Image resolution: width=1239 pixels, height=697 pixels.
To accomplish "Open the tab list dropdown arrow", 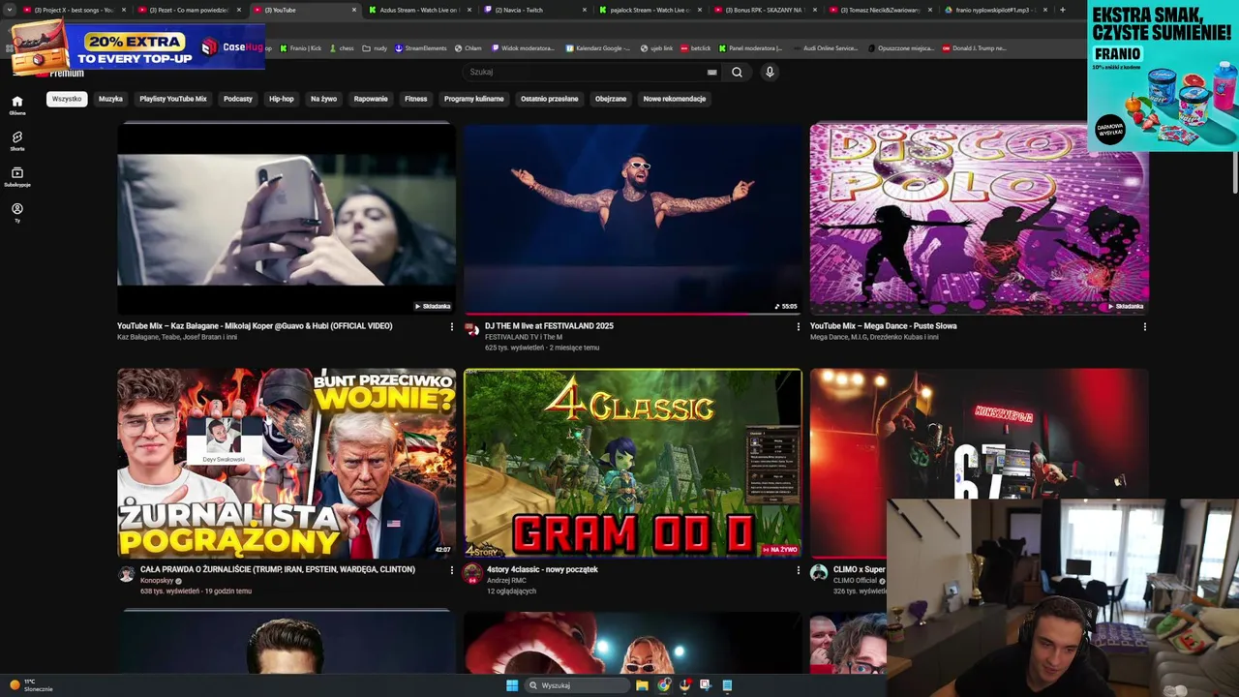I will click(x=10, y=10).
